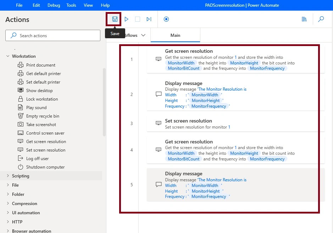Click MonitorHeight variable in step 5 message
This screenshot has height=233, width=333.
tap(206, 191)
